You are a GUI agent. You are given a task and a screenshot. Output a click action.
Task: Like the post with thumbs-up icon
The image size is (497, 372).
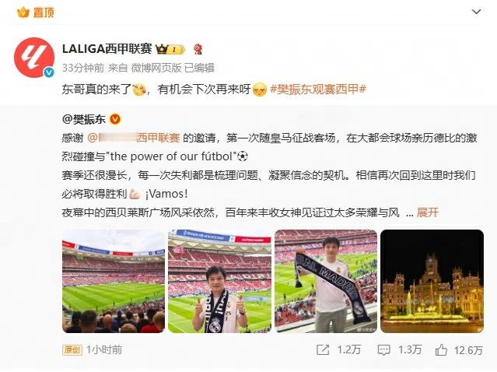point(441,349)
